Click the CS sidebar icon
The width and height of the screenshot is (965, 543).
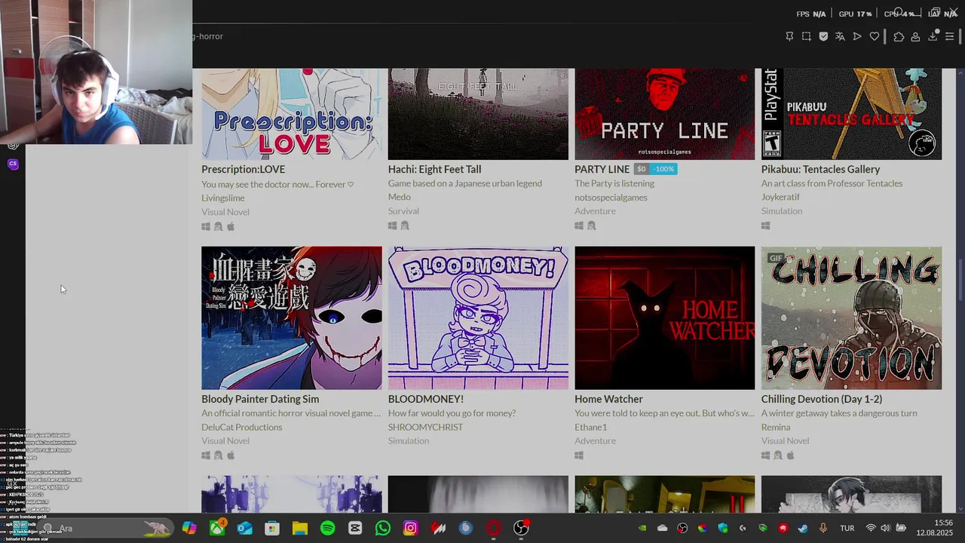tap(13, 164)
